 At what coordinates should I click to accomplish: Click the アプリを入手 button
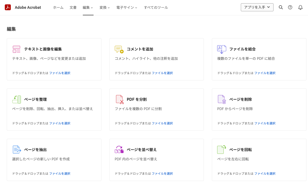point(257,7)
